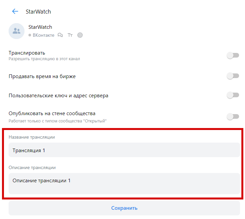The image size is (245, 219).
Task: Click the Описание трансляции text area
Action: pos(124,184)
